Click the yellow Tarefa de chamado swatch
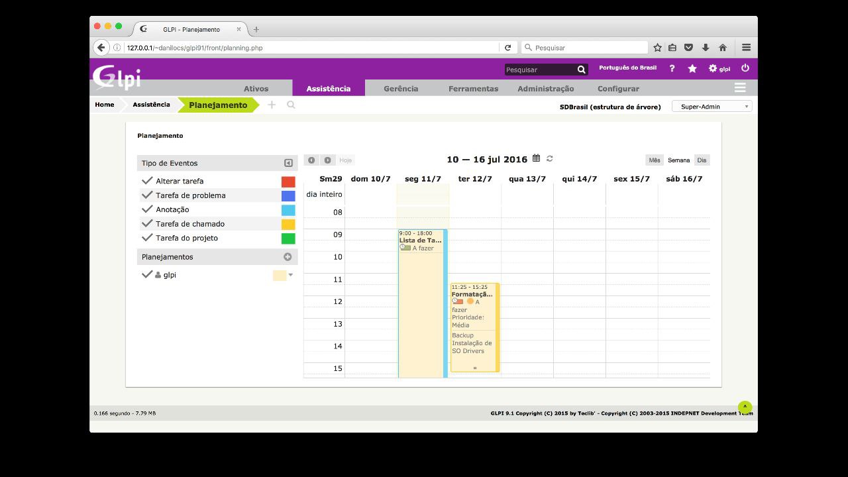This screenshot has width=848, height=477. point(288,224)
